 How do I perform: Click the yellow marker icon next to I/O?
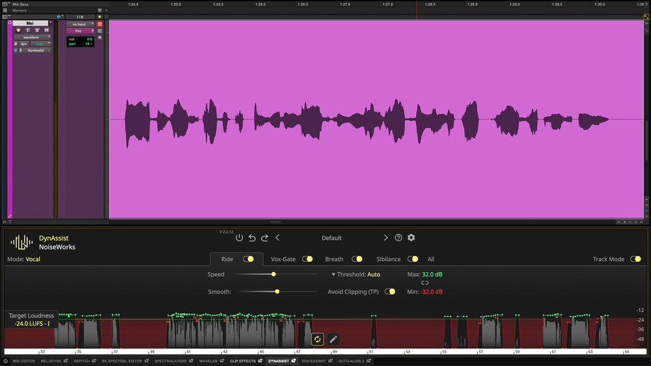pos(100,17)
